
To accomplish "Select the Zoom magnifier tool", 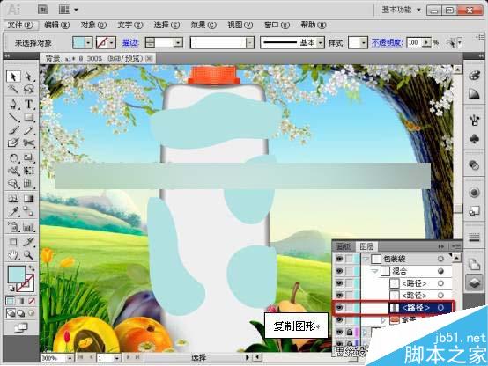I will click(x=29, y=255).
